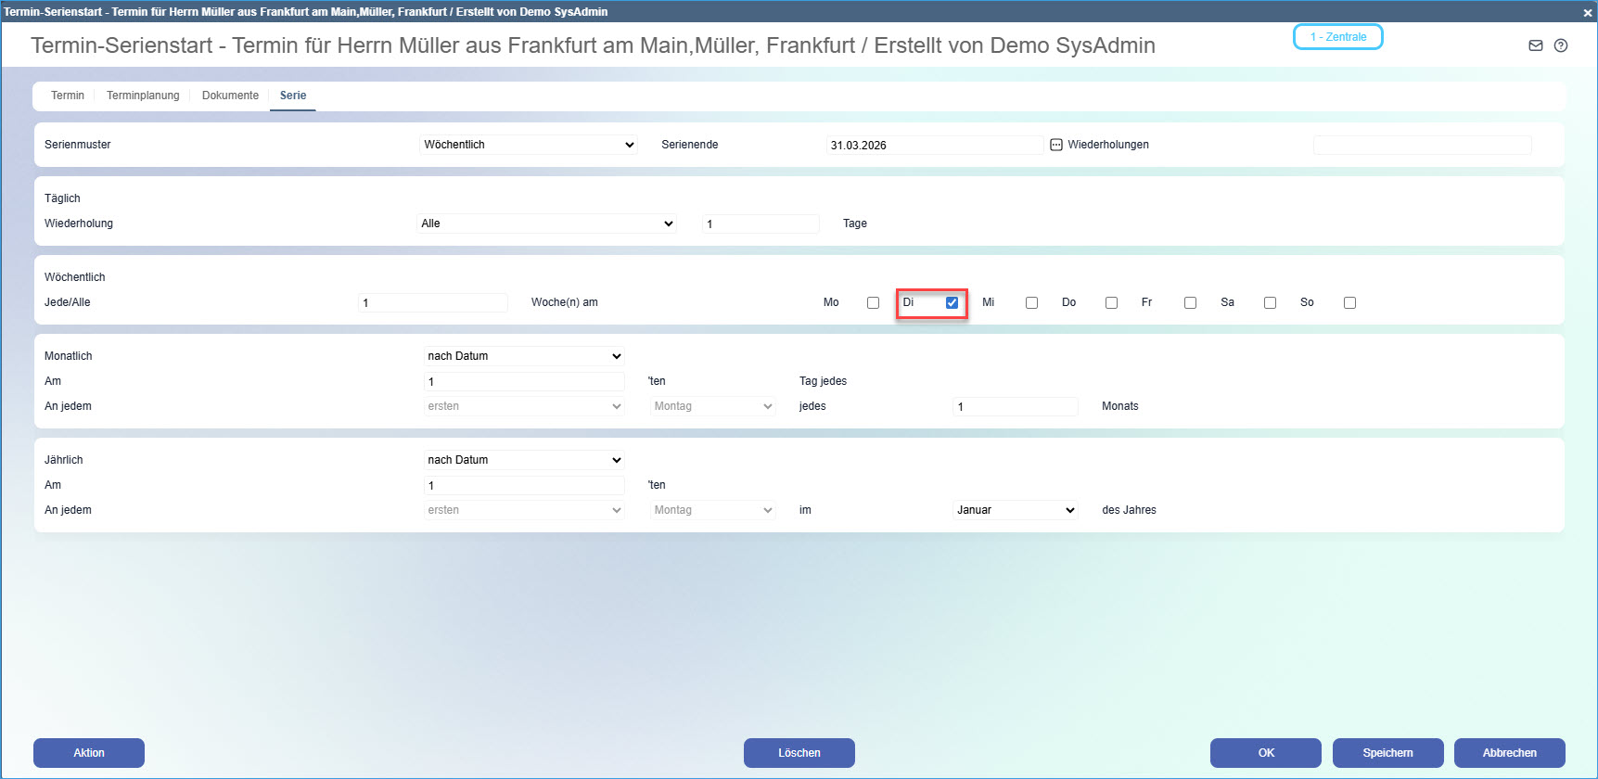Viewport: 1598px width, 779px height.
Task: Click the Löschen button
Action: [x=799, y=753]
